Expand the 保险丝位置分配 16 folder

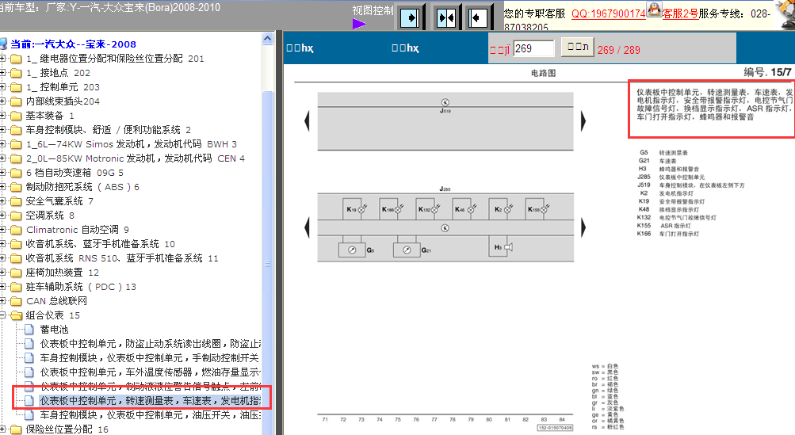(2, 429)
